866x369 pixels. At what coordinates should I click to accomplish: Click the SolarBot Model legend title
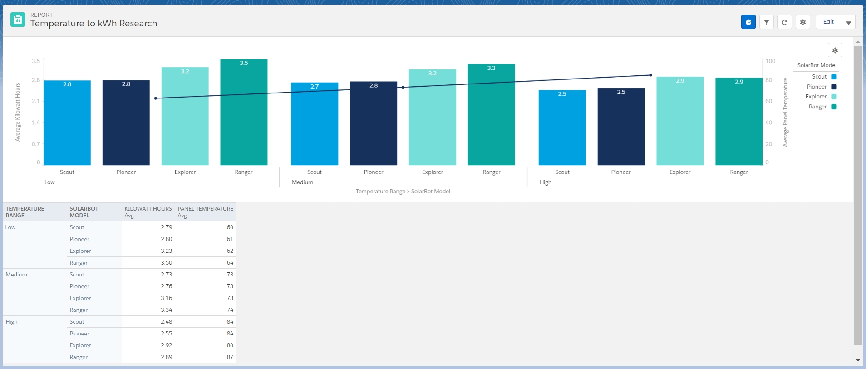point(817,65)
